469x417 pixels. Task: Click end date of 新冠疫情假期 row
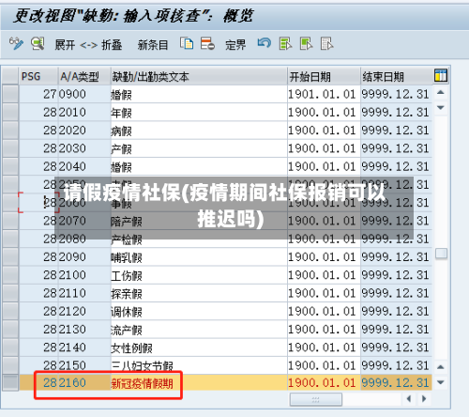[396, 383]
